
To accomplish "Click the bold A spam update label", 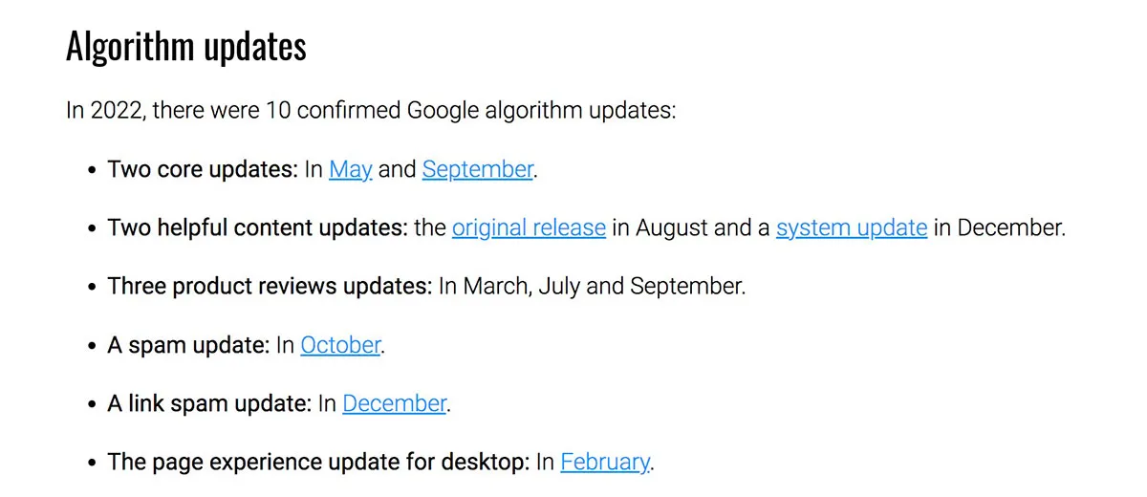I will (188, 345).
